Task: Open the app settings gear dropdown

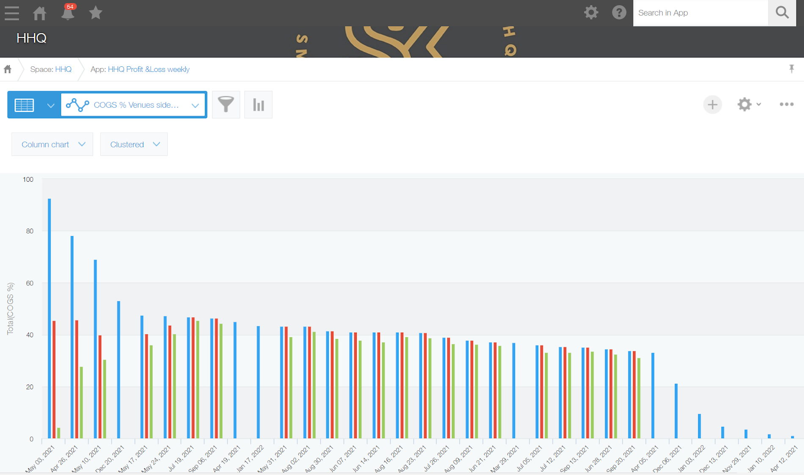Action: click(748, 104)
